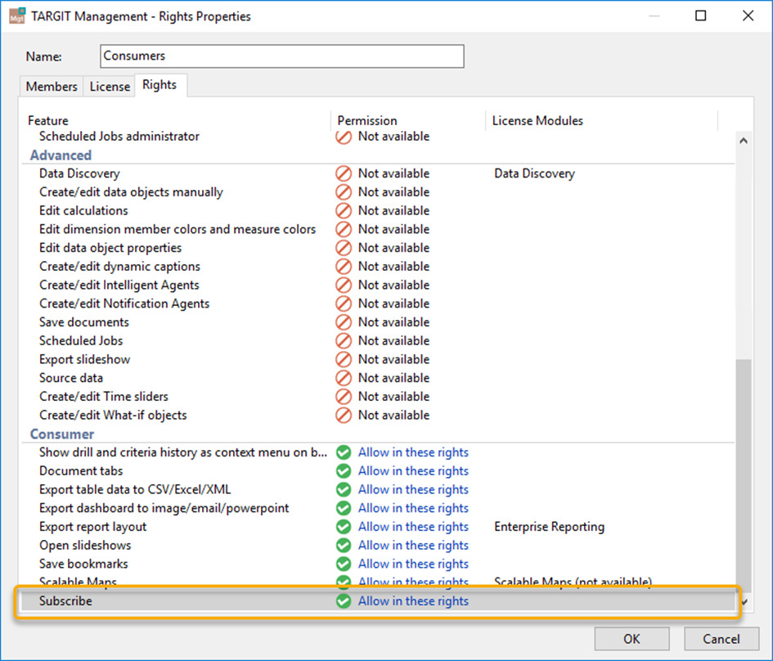This screenshot has width=773, height=661.
Task: Click the not-available icon for Create/edit Notification Agents
Action: click(344, 304)
